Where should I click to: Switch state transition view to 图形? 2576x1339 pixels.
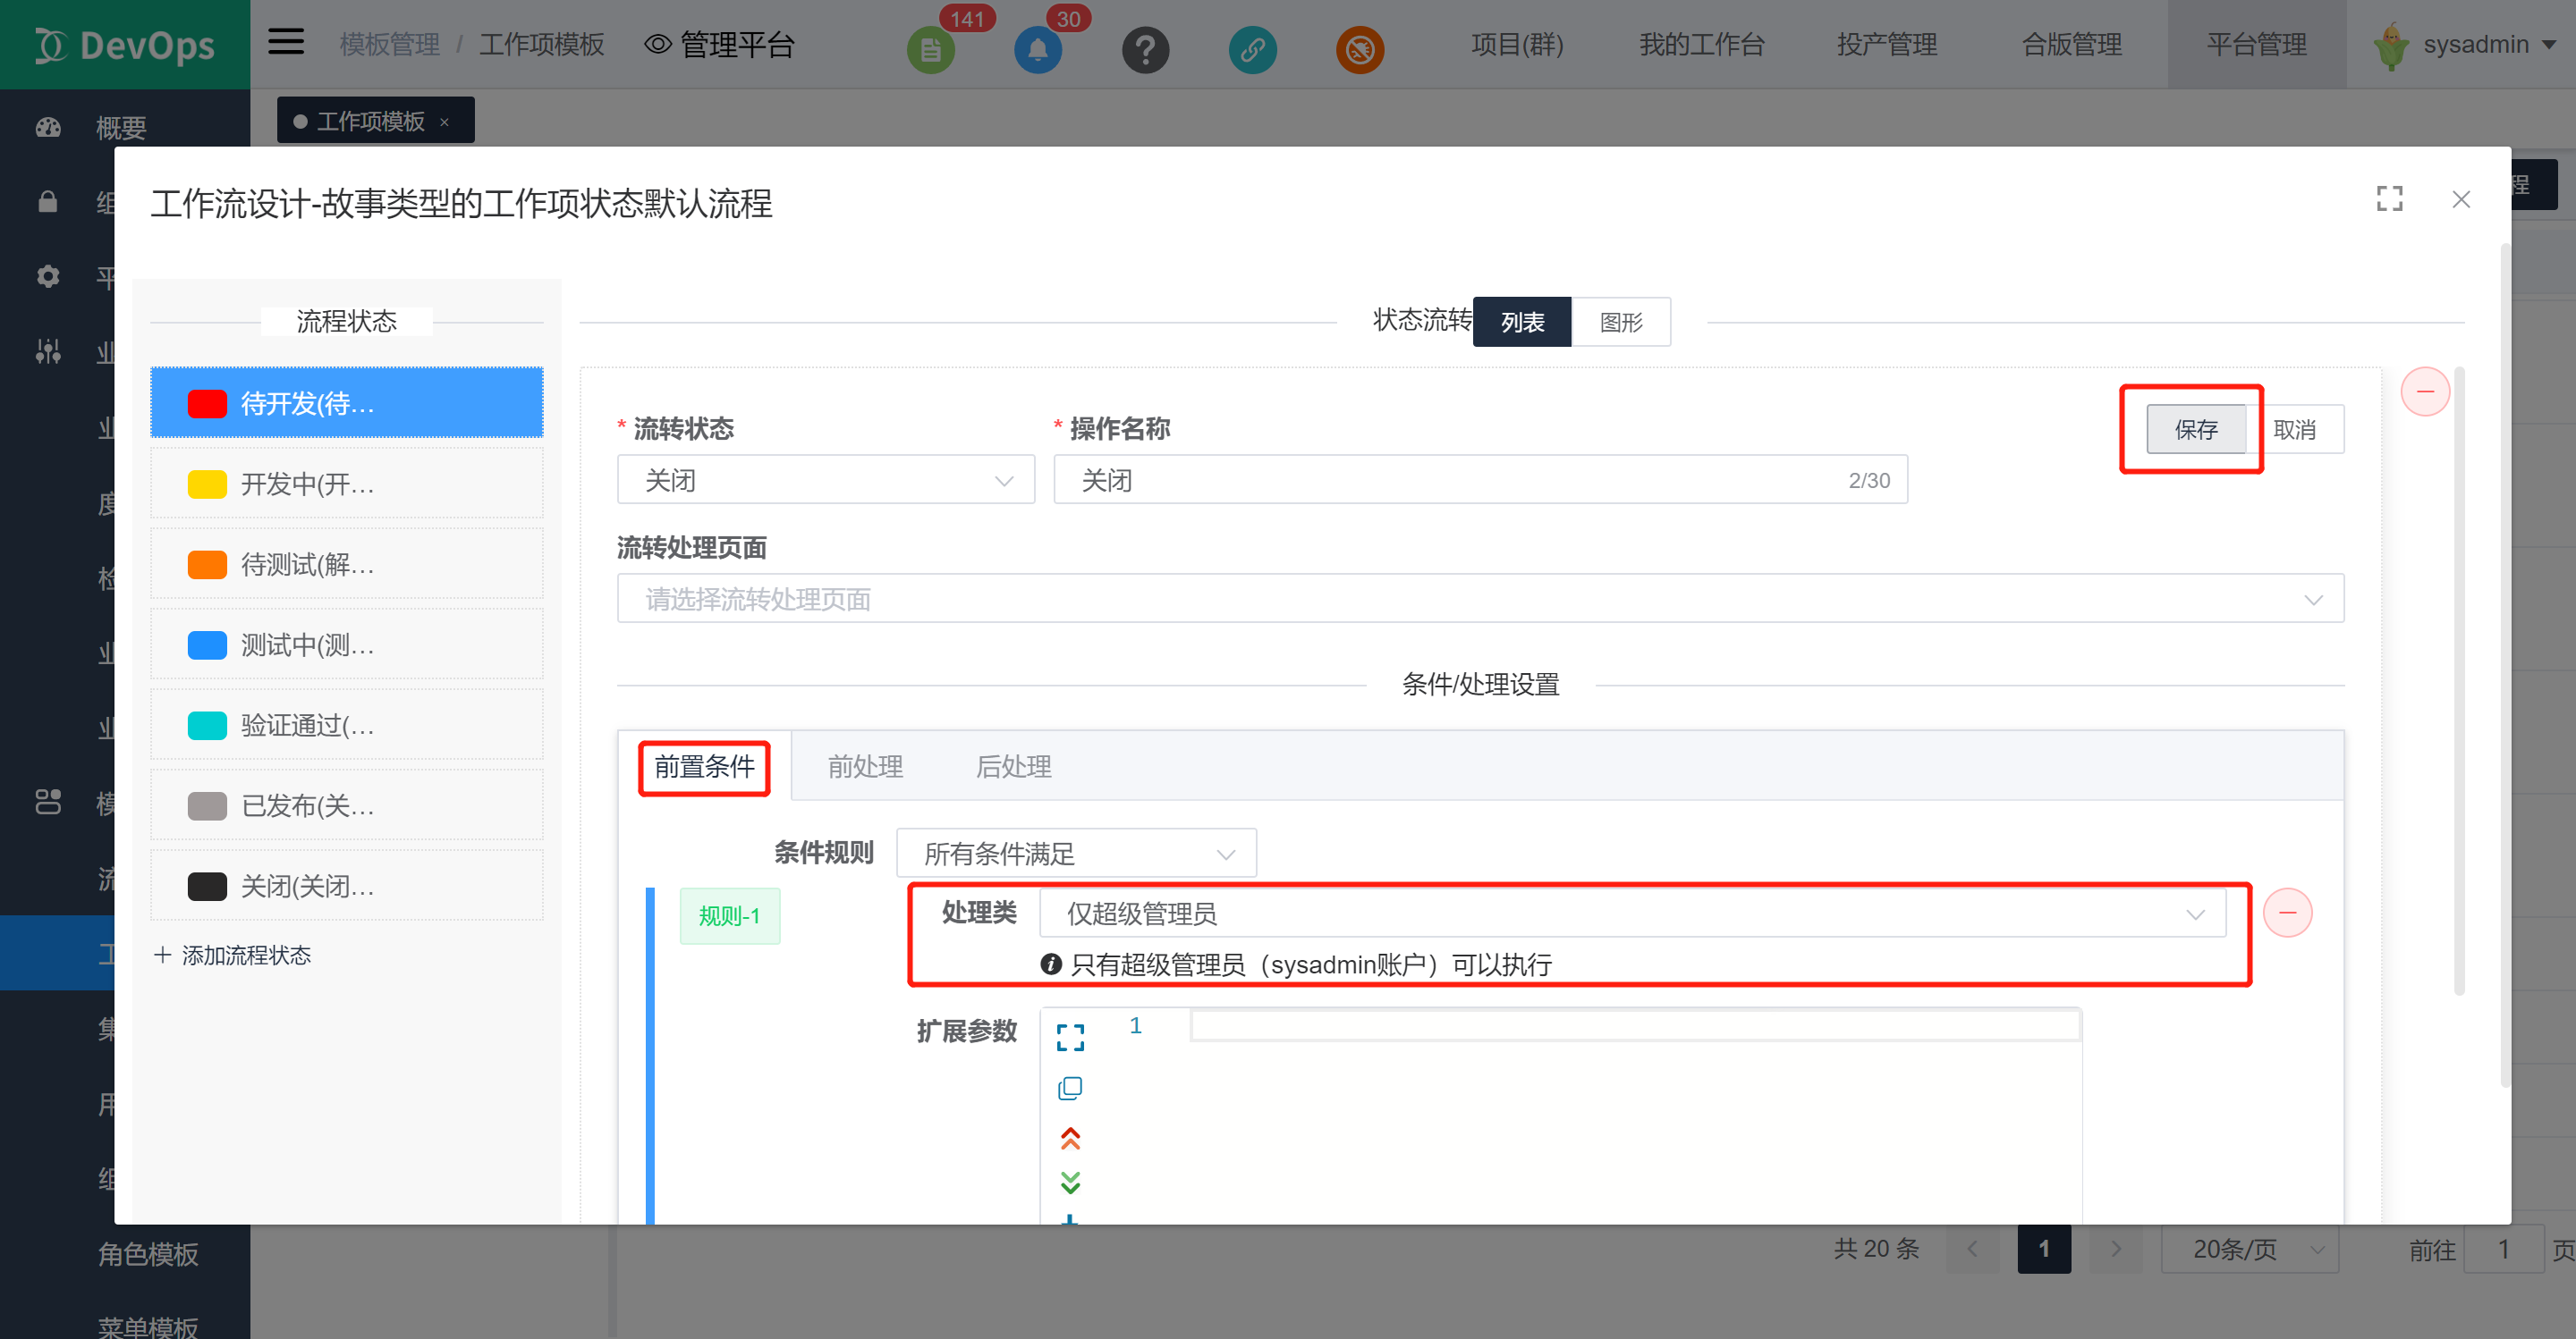pyautogui.click(x=1620, y=322)
